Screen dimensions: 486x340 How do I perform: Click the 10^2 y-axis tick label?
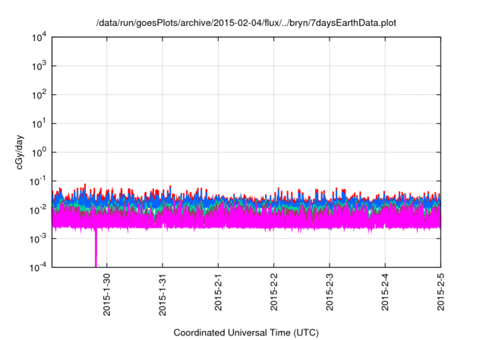coord(39,95)
